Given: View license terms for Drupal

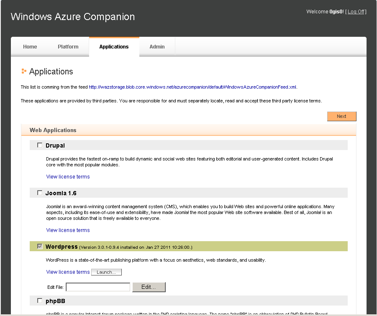Looking at the screenshot, I should click(68, 177).
